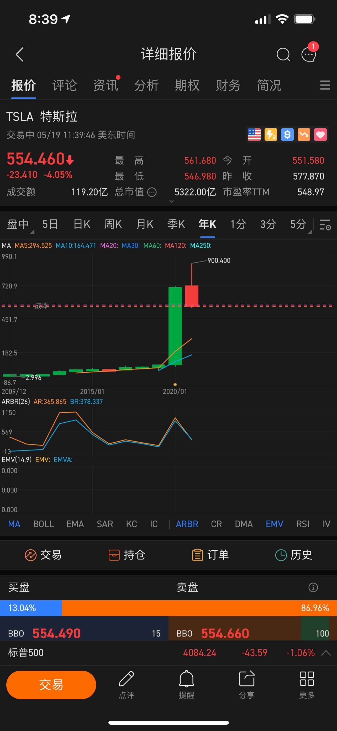
Task: Select the 周K chart period
Action: click(113, 224)
